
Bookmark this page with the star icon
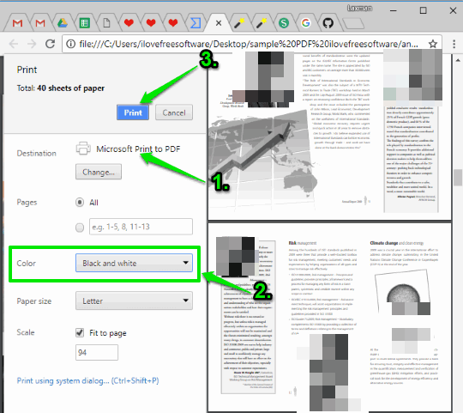coord(433,44)
